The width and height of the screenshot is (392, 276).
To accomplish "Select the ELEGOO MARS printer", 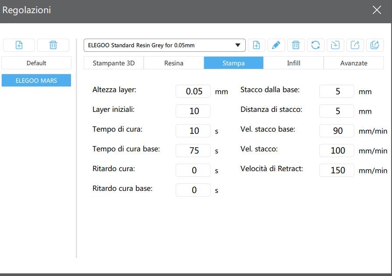I will pyautogui.click(x=36, y=80).
